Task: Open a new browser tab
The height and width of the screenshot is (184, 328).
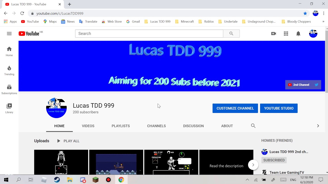Action: (69, 4)
